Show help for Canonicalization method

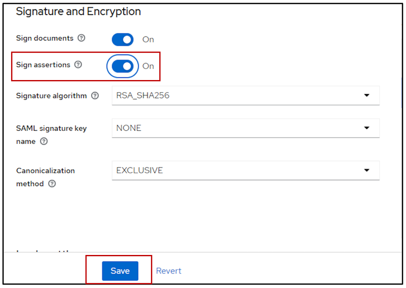(52, 184)
